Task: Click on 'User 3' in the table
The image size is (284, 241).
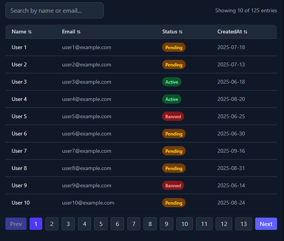Action: [19, 82]
